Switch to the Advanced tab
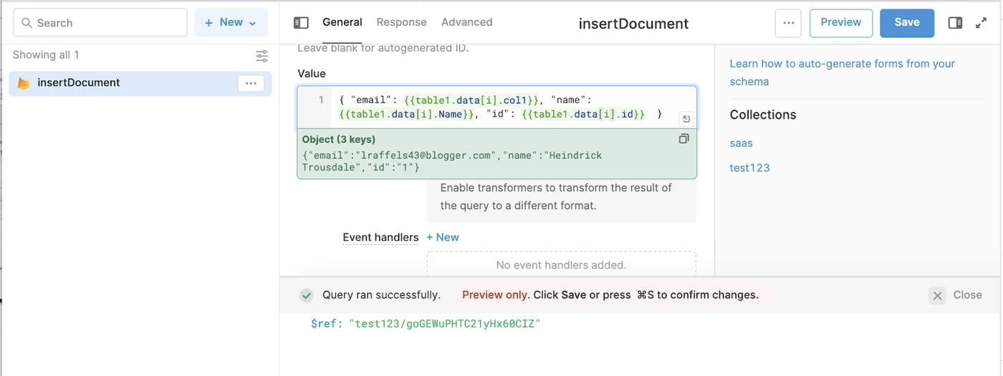Screen dimensions: 1003x376 coord(466,22)
